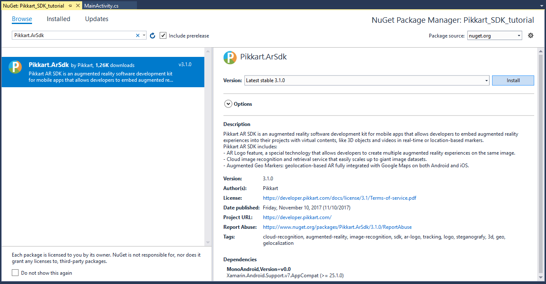Open the Installed packages tab

(59, 19)
